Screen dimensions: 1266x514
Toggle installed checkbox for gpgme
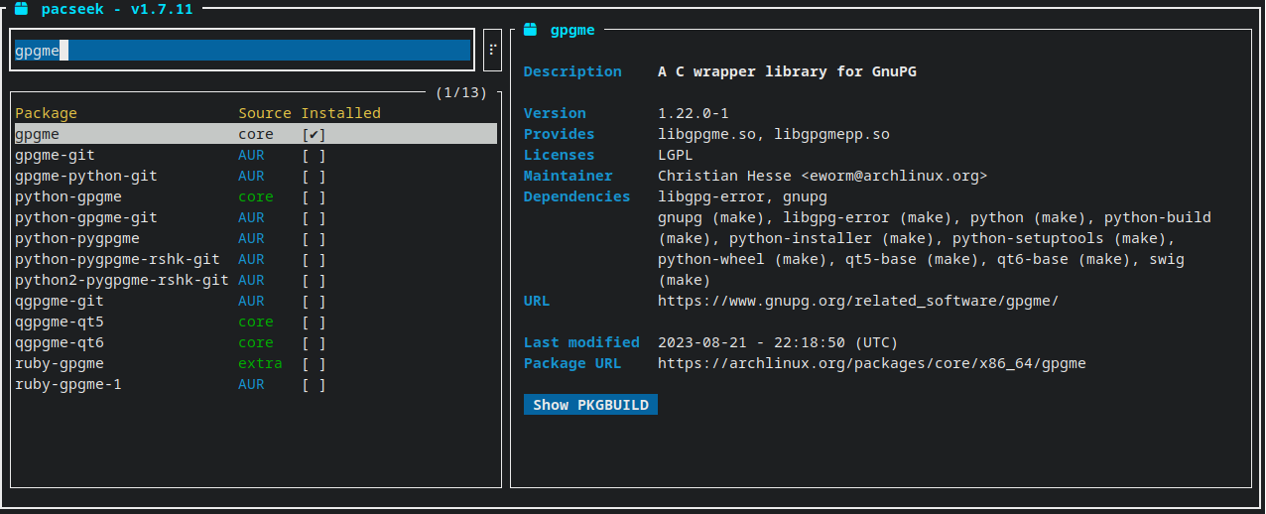[x=314, y=134]
